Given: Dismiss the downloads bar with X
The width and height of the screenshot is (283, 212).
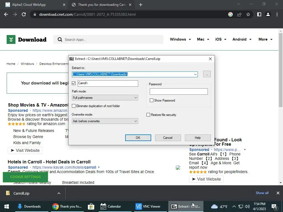Looking at the screenshot, I should click(x=278, y=193).
